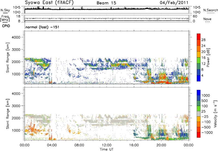
Task: Click the dotted frequency trace in Freq panel
Action: click(107, 18)
